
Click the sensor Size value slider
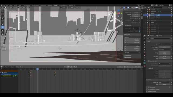tap(165, 84)
